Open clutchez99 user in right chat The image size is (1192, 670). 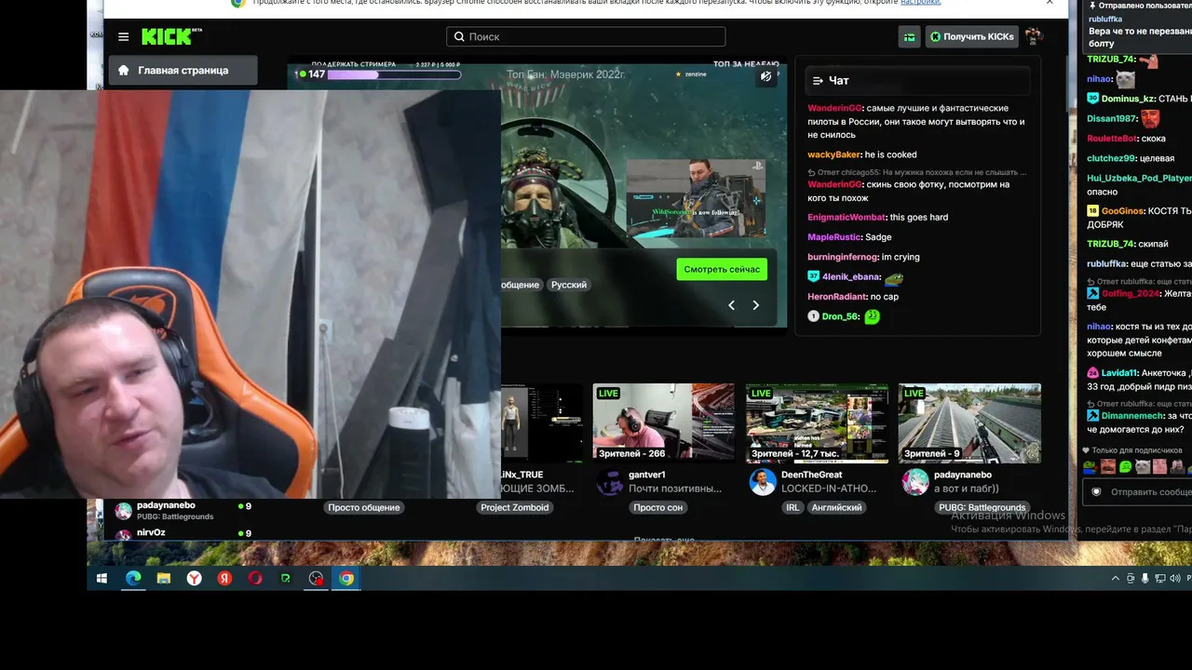click(x=1111, y=159)
